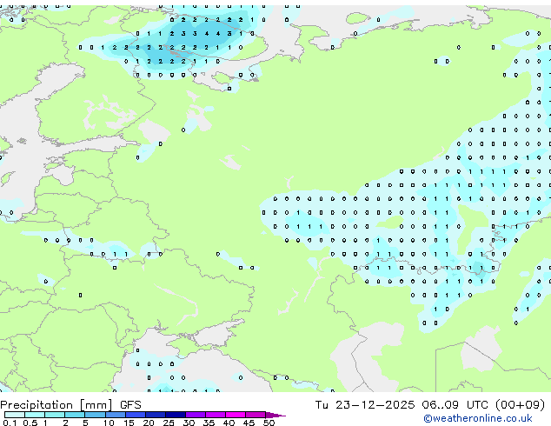This screenshot has width=551, height=426.
Task: Select the 5–10 mm legend swatch
Action: [x=95, y=415]
